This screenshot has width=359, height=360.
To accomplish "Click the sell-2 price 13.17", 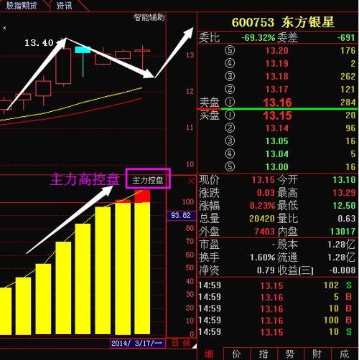I will click(276, 90).
